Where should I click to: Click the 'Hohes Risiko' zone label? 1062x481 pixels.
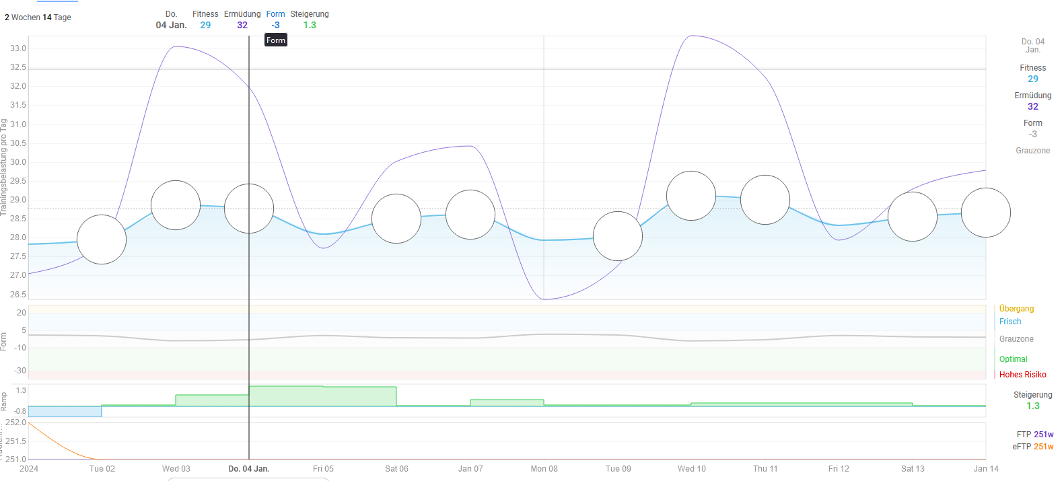[x=1022, y=375]
